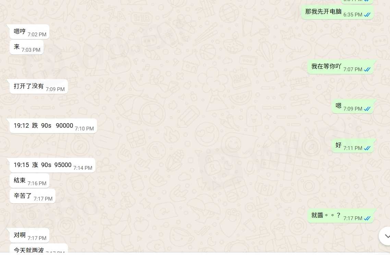Click the 7:14 PM timestamp
Image resolution: width=390 pixels, height=255 pixels.
tap(83, 168)
